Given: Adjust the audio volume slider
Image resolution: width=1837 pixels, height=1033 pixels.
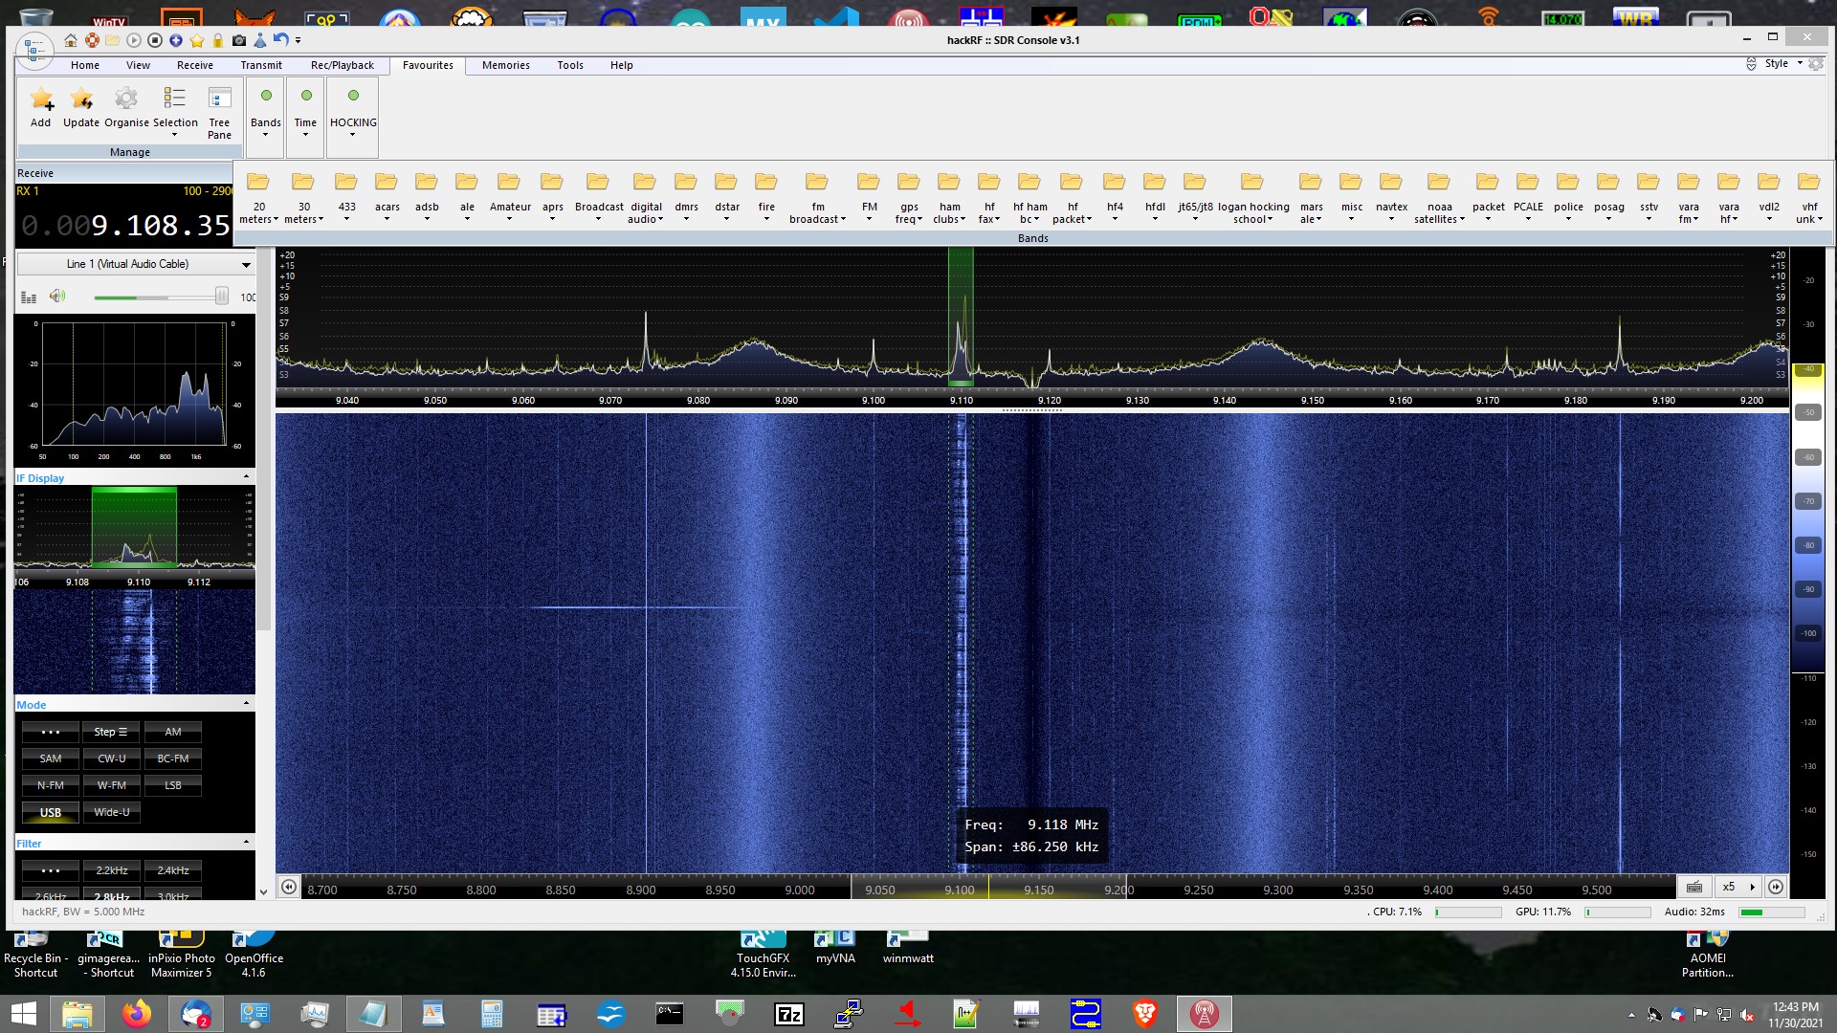Looking at the screenshot, I should [221, 297].
